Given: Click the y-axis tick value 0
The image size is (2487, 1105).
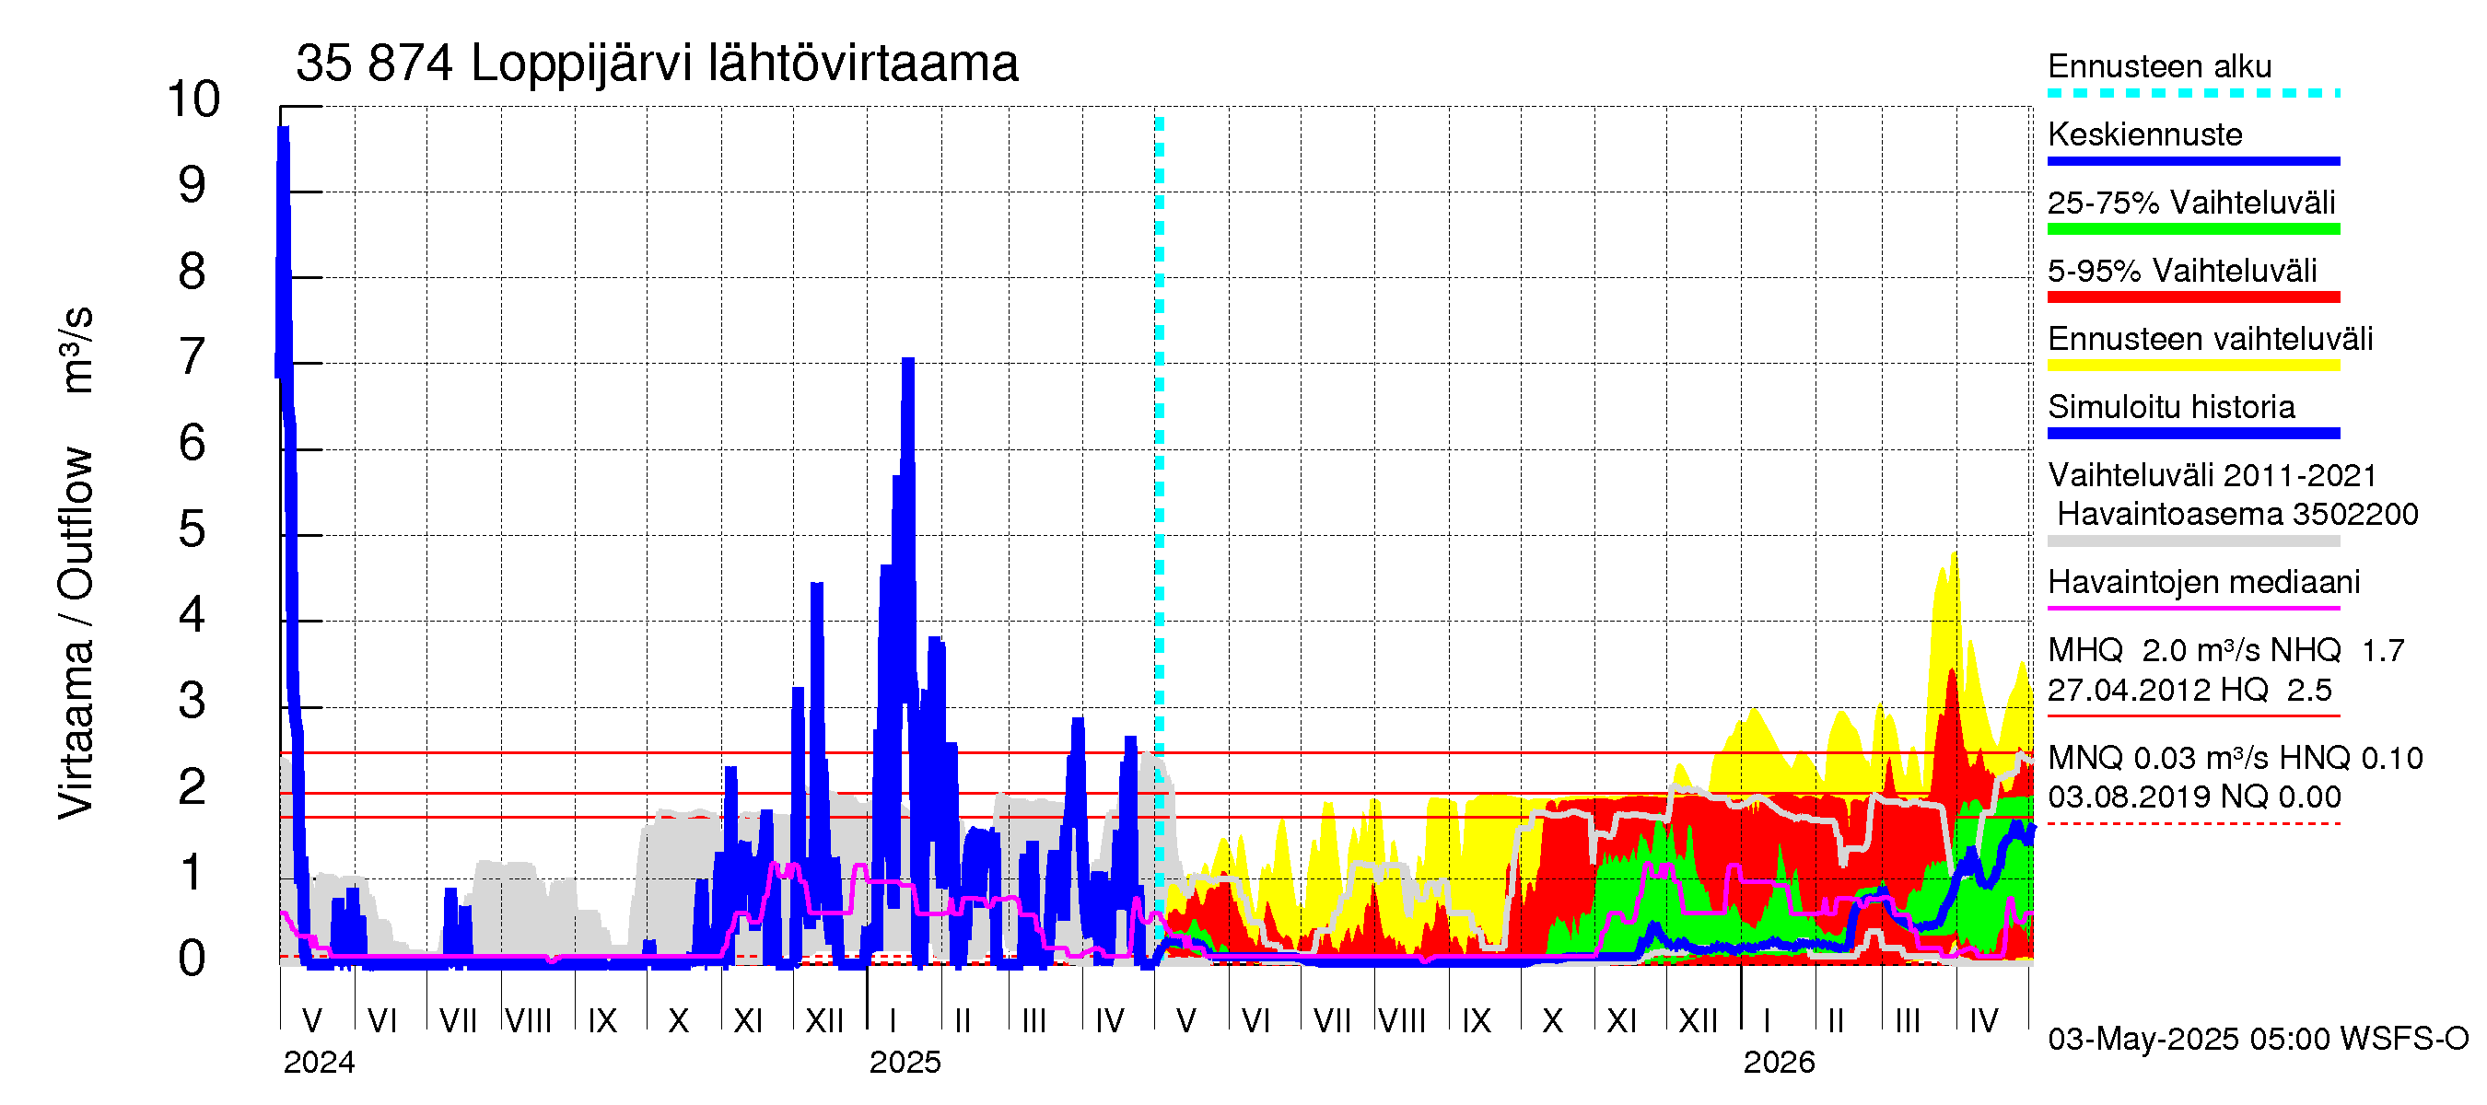Looking at the screenshot, I should tap(193, 960).
